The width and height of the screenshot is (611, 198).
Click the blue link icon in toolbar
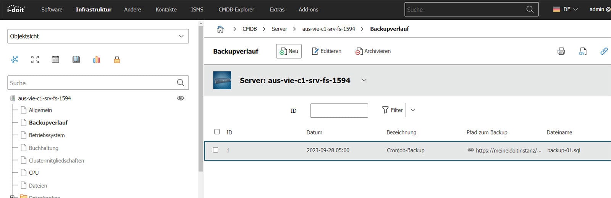[x=604, y=51]
